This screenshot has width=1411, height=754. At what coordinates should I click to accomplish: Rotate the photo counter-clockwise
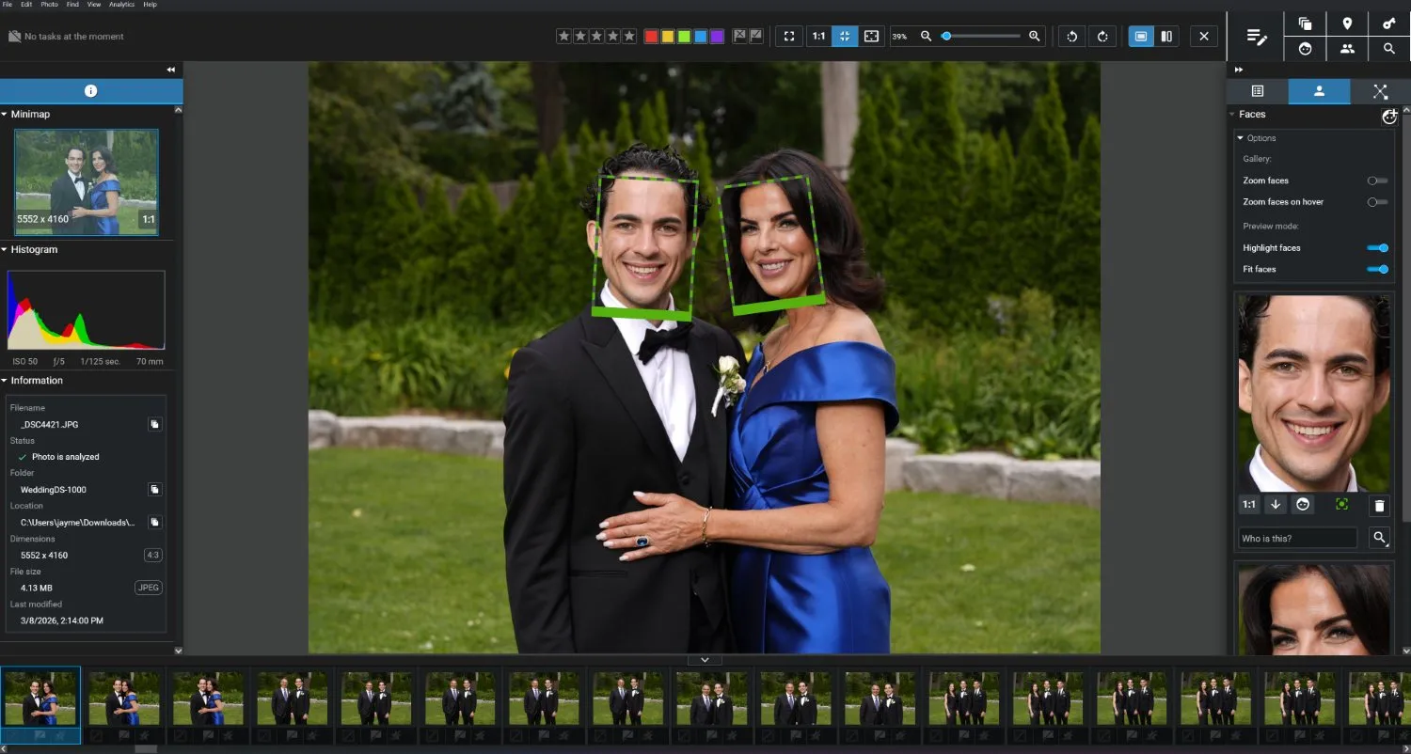click(x=1071, y=37)
